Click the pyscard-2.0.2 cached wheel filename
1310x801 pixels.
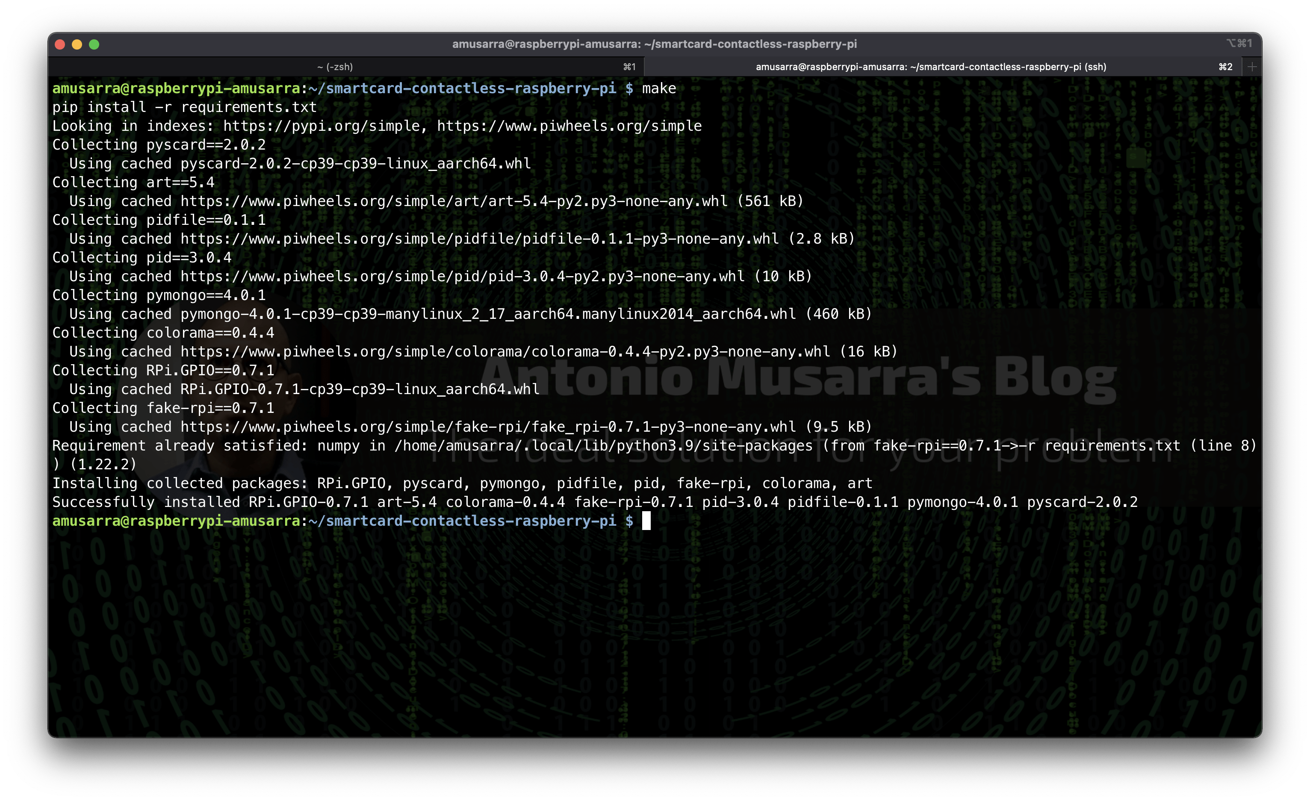pyautogui.click(x=356, y=163)
